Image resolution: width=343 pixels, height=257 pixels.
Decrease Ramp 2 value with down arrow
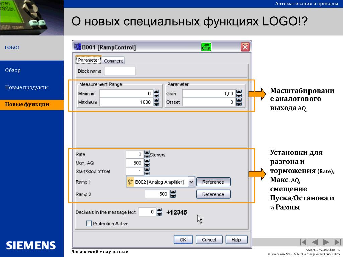[173, 196]
